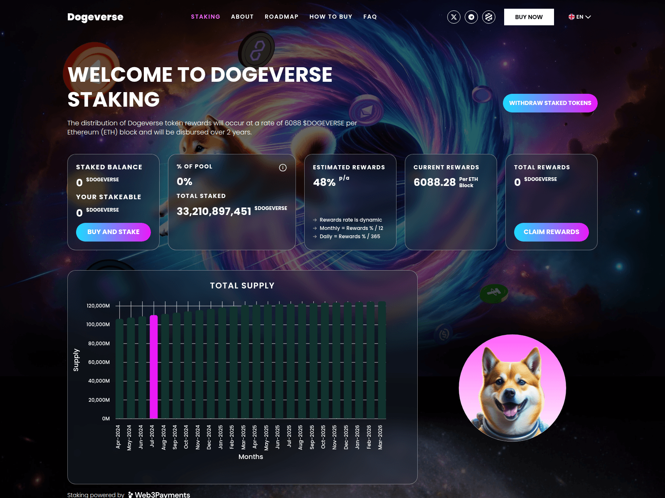Click the UK flag language icon
The image size is (665, 498).
[571, 17]
